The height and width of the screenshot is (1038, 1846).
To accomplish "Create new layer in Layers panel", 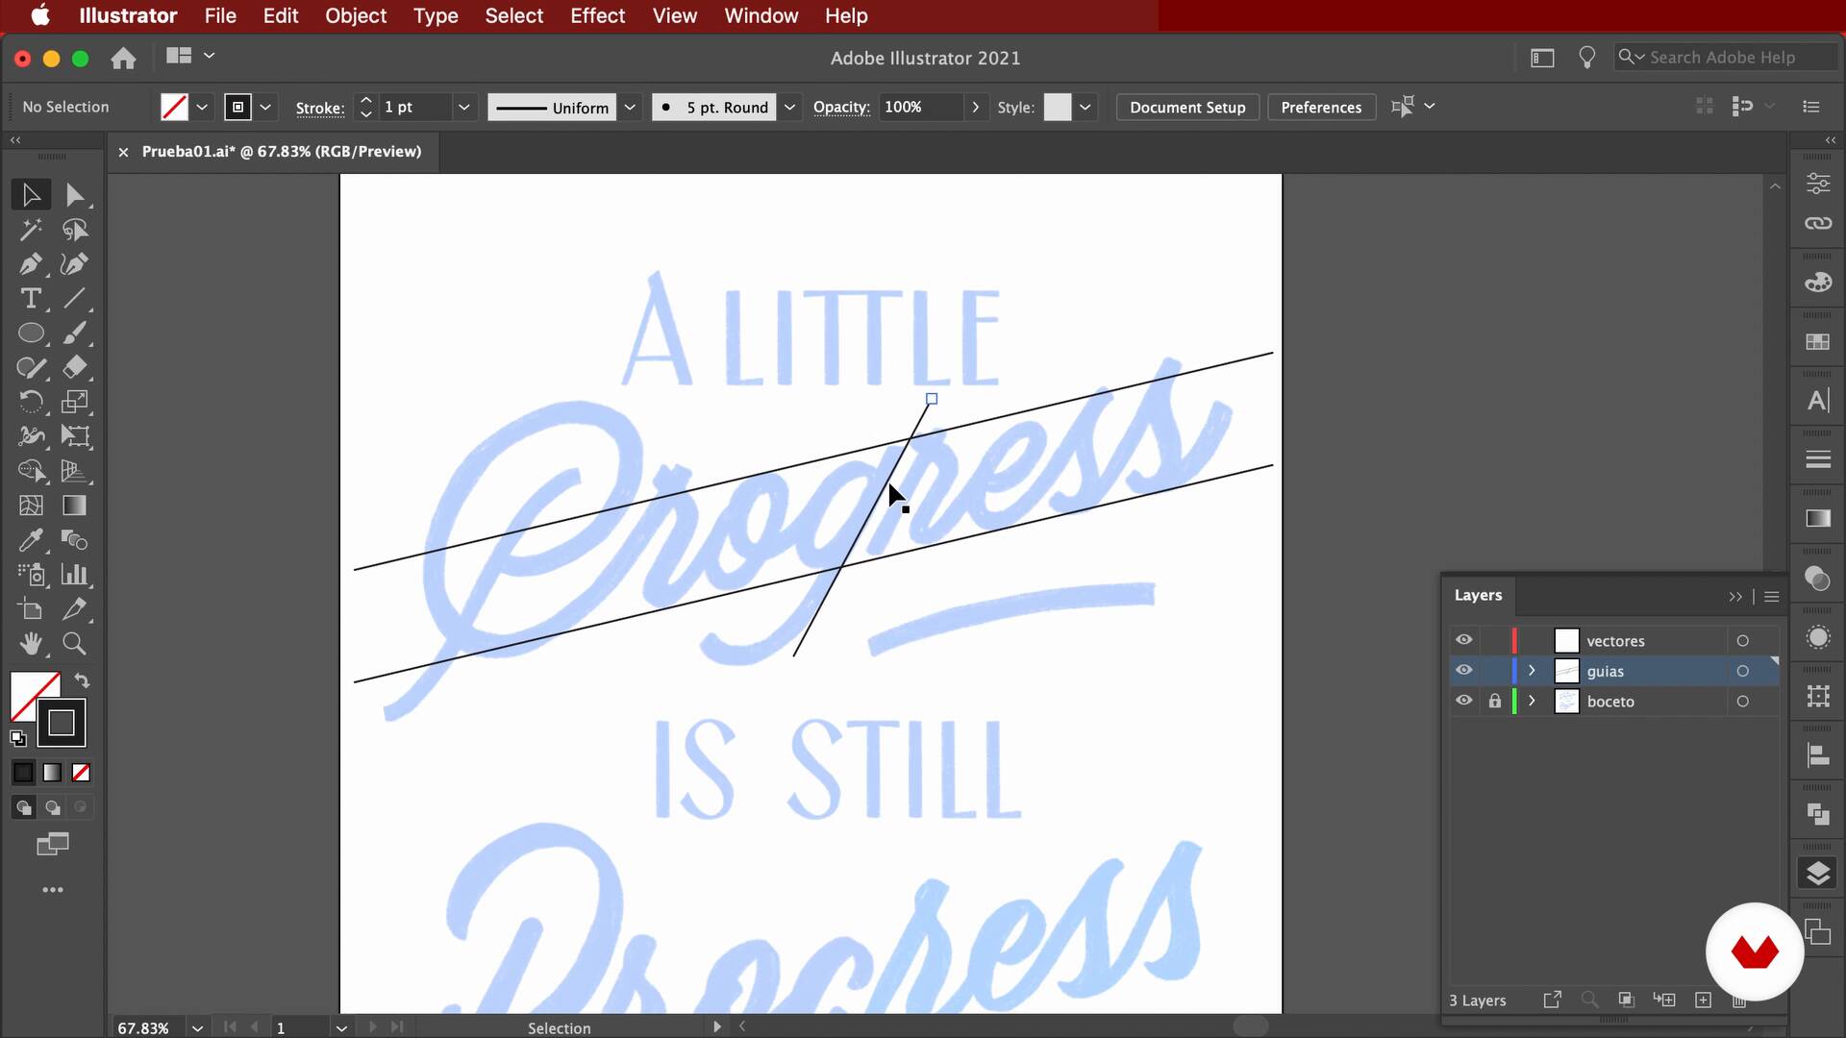I will click(x=1703, y=1001).
